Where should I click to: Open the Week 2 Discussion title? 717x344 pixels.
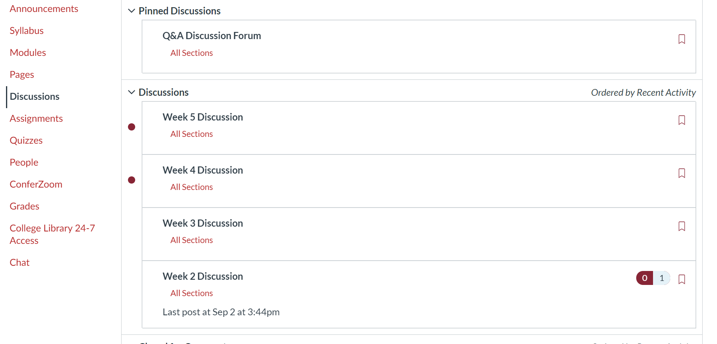[203, 276]
